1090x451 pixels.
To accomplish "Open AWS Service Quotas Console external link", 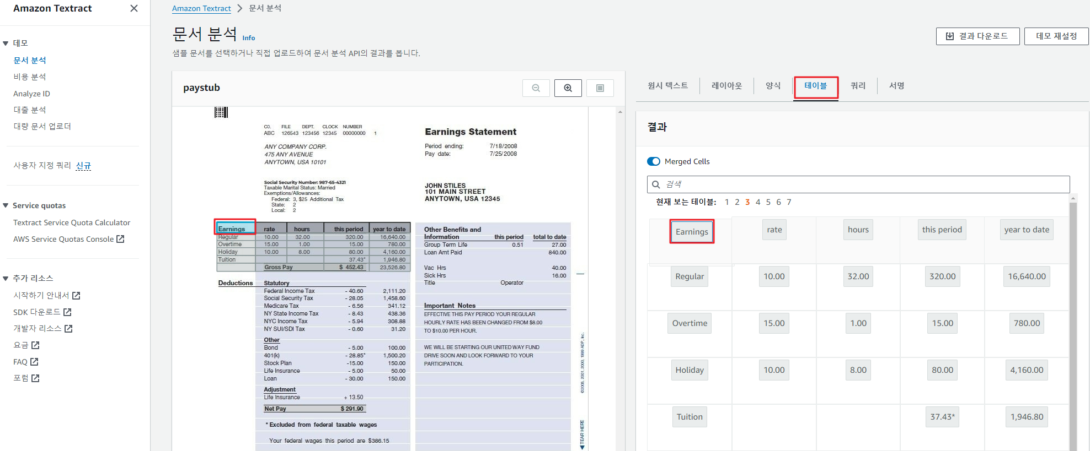I will (69, 239).
